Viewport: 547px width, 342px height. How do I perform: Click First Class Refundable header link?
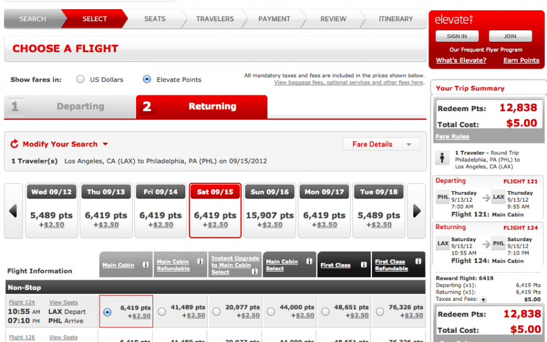391,265
